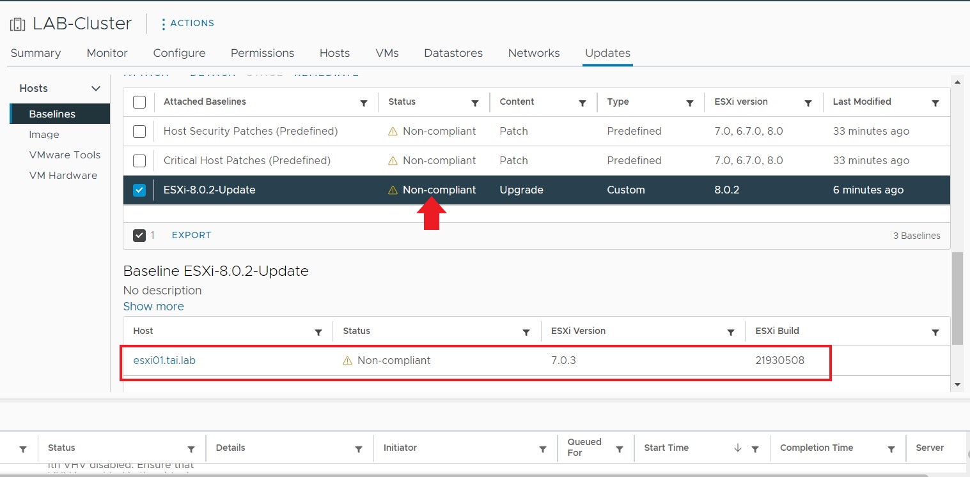Filter the baselines Status column
Viewport: 970px width, 477px height.
click(x=475, y=103)
